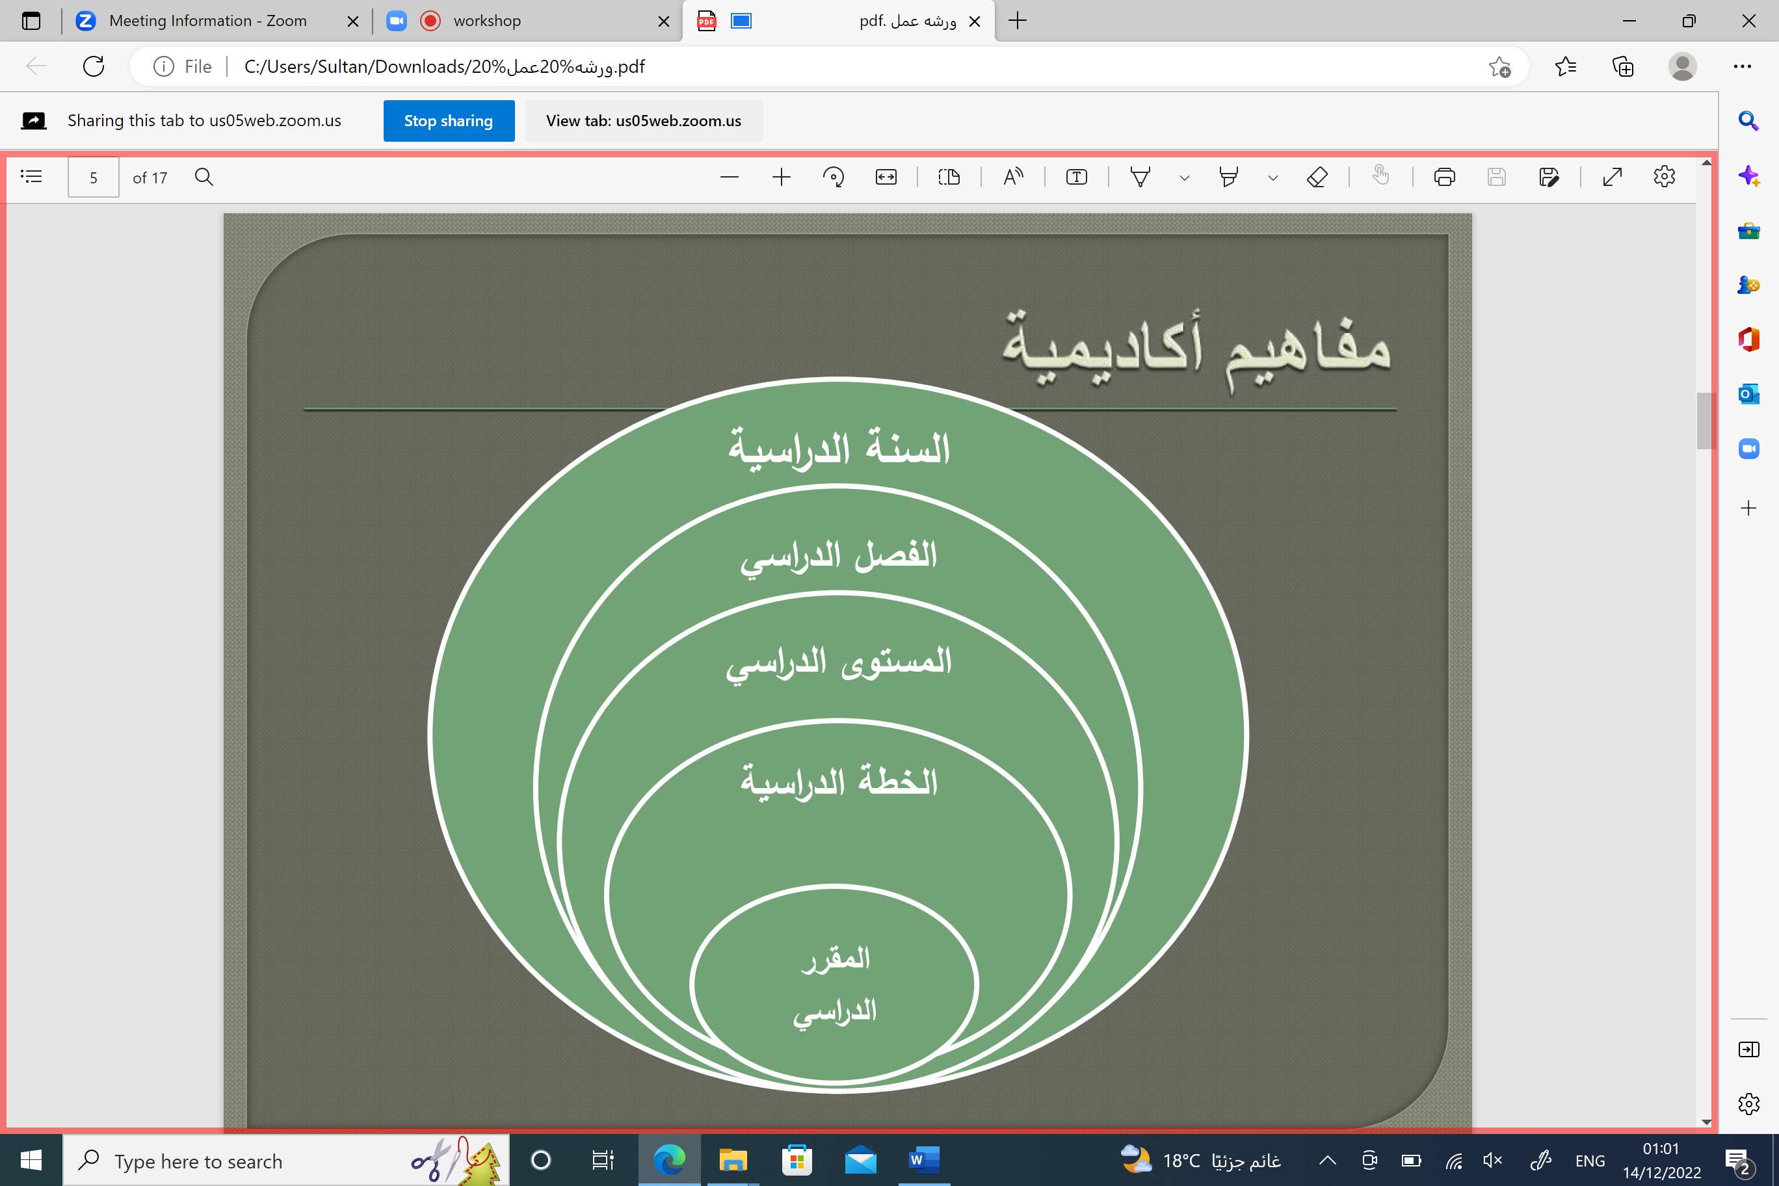Viewport: 1779px width, 1186px height.
Task: Click the Stop sharing button
Action: tap(449, 121)
